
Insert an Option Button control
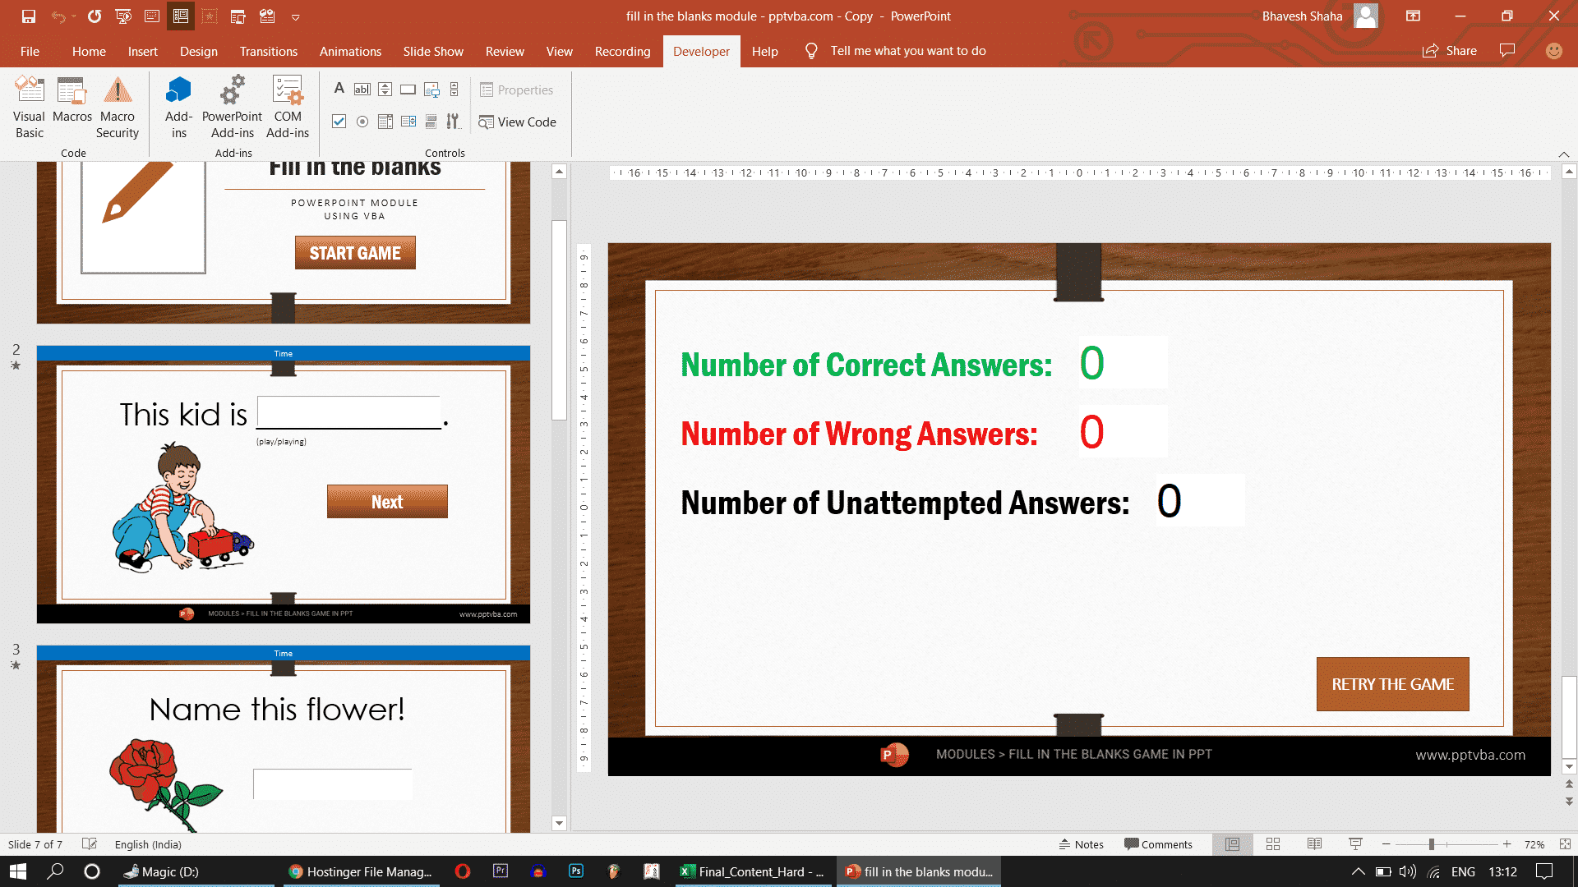click(362, 121)
